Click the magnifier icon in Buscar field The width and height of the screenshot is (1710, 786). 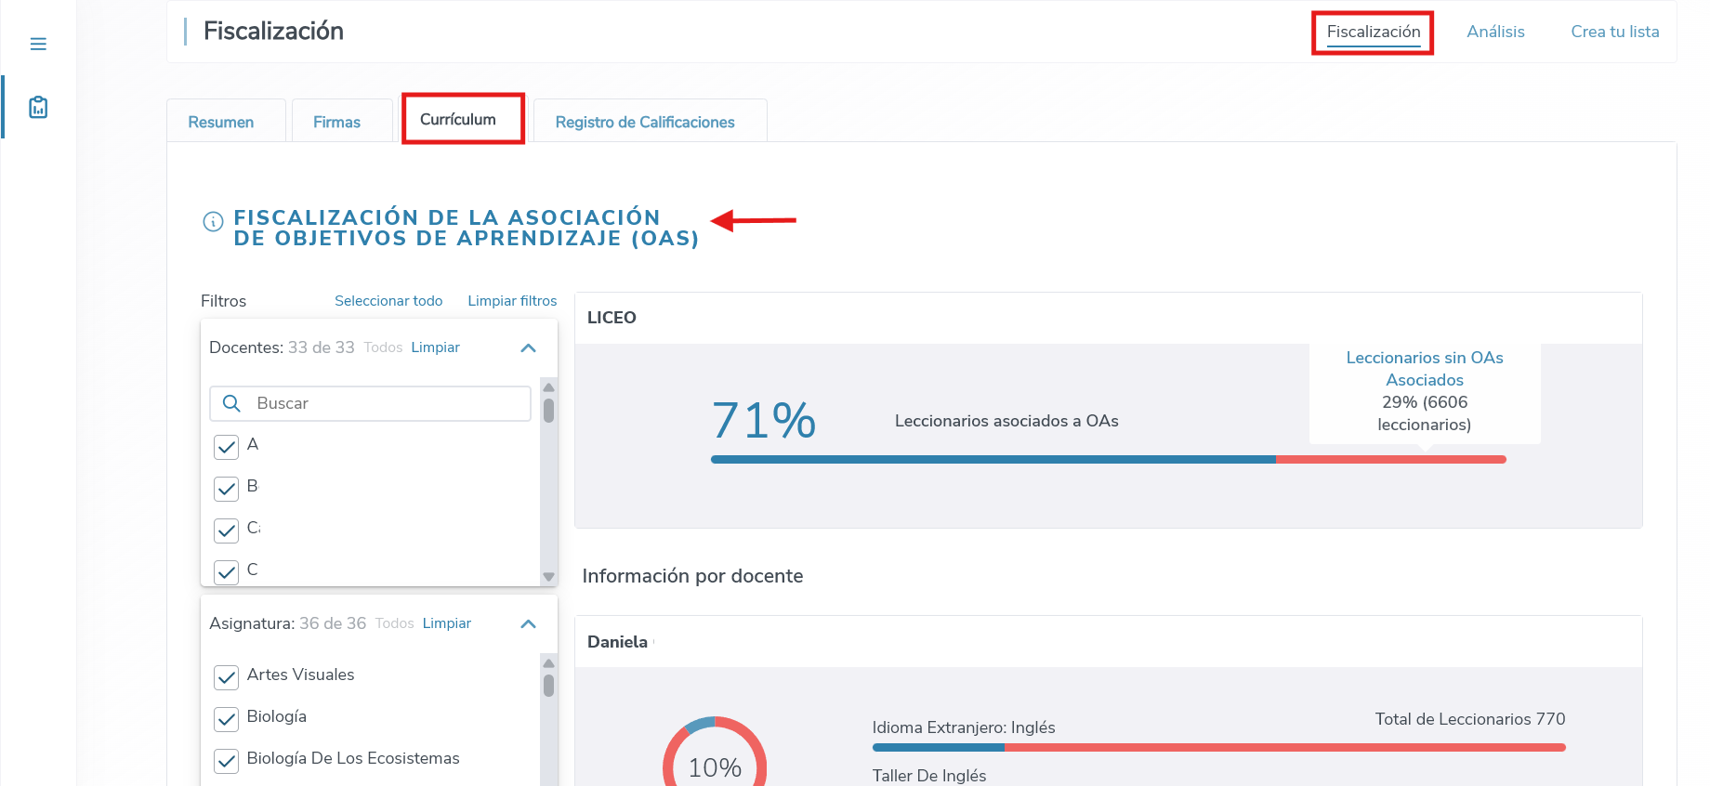pos(232,403)
